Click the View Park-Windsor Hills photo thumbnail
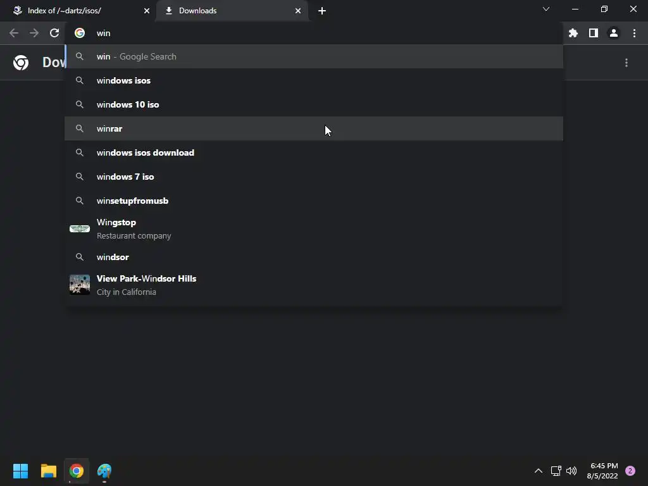This screenshot has height=486, width=648. [80, 285]
